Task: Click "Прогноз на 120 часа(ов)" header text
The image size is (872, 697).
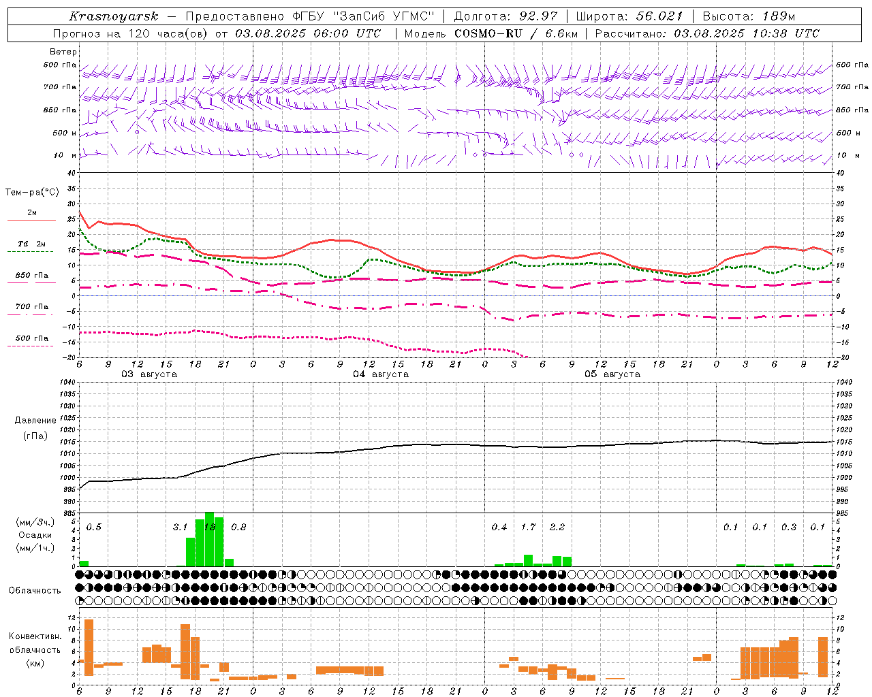Action: pyautogui.click(x=130, y=33)
